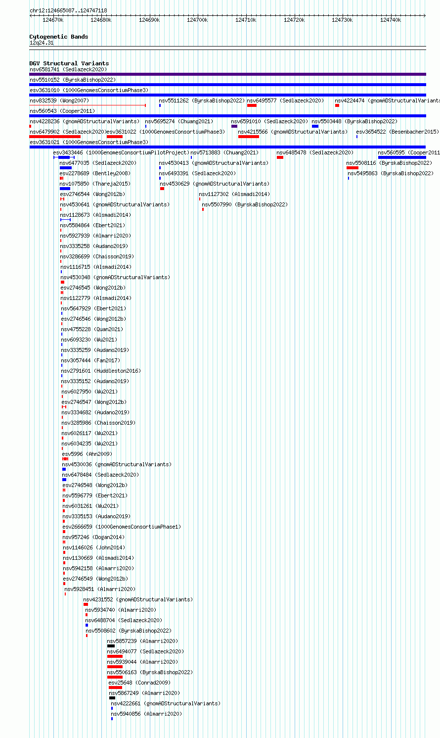Image resolution: width=440 pixels, height=738 pixels.
Task: Click purple bar under nsv6591010
Action: click(x=234, y=126)
